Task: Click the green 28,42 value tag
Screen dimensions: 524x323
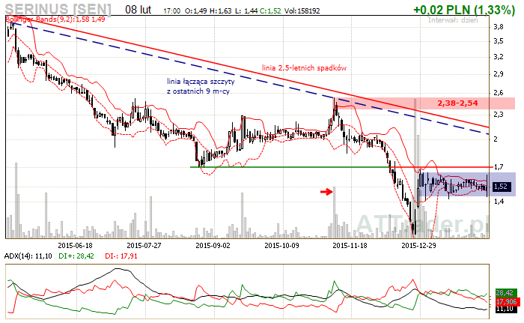Action: point(506,292)
